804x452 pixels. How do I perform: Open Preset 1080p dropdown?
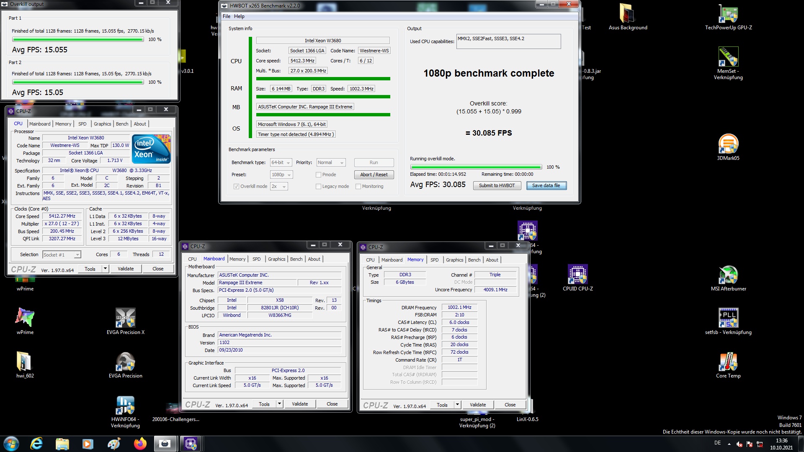click(x=281, y=175)
